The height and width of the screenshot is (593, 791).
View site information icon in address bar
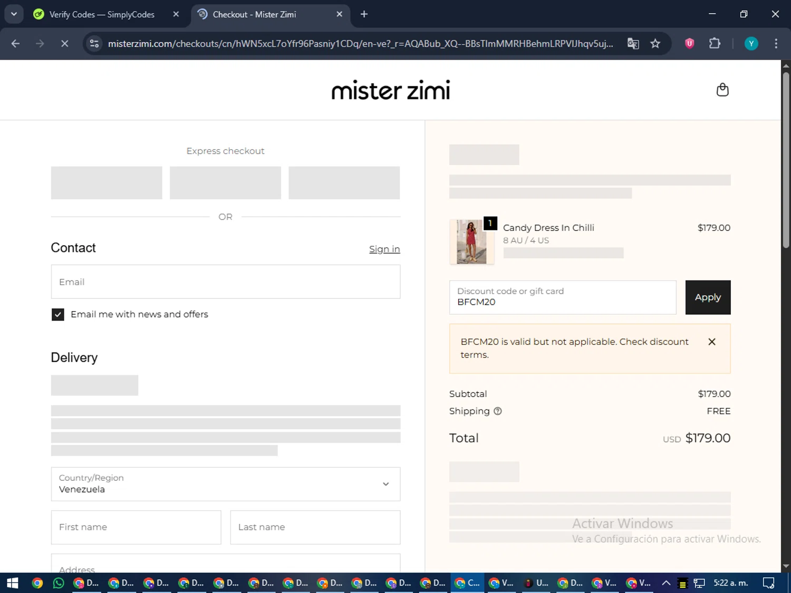tap(94, 44)
